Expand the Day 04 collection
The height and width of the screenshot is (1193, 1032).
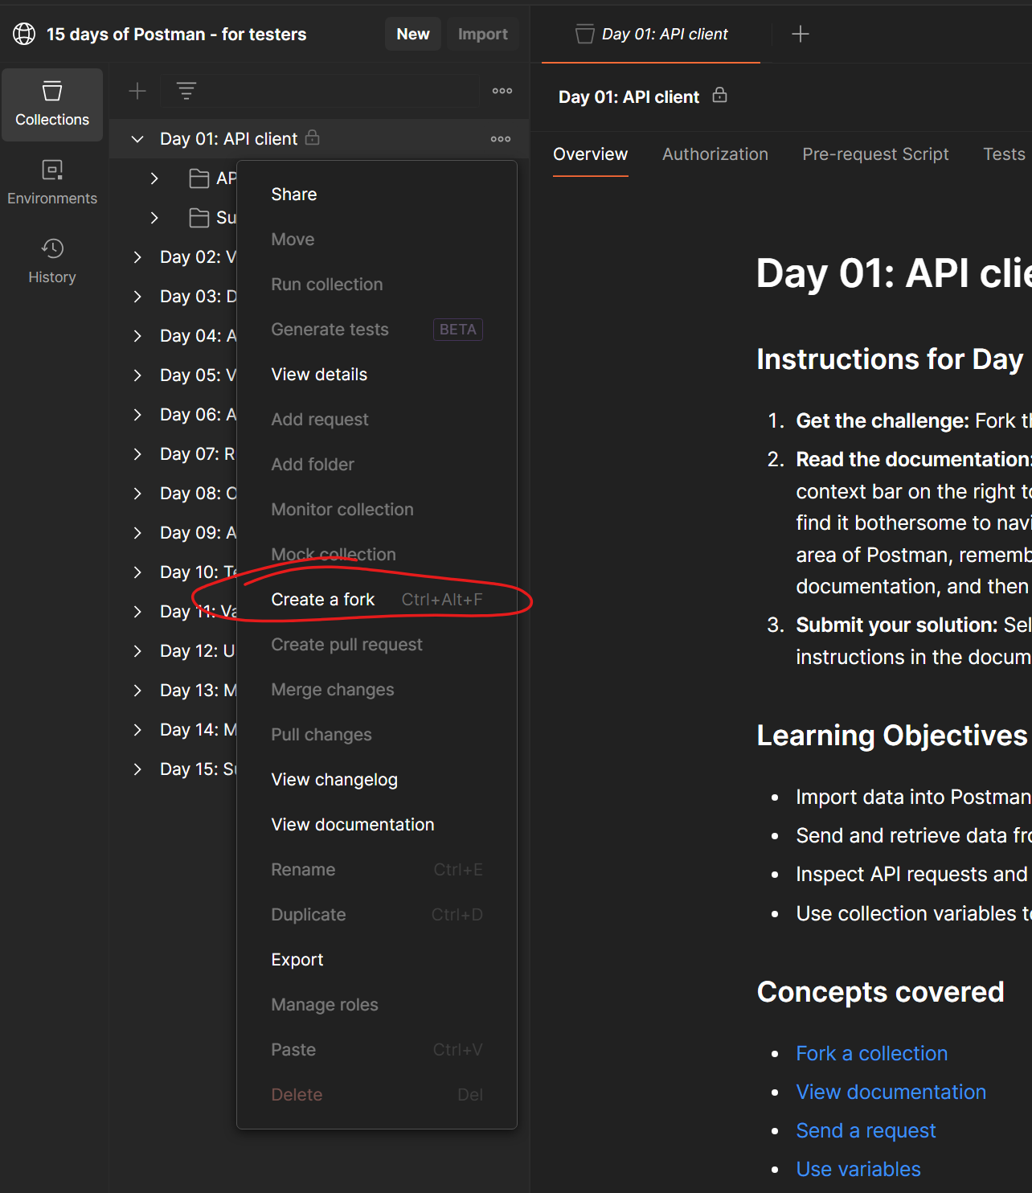click(x=137, y=336)
